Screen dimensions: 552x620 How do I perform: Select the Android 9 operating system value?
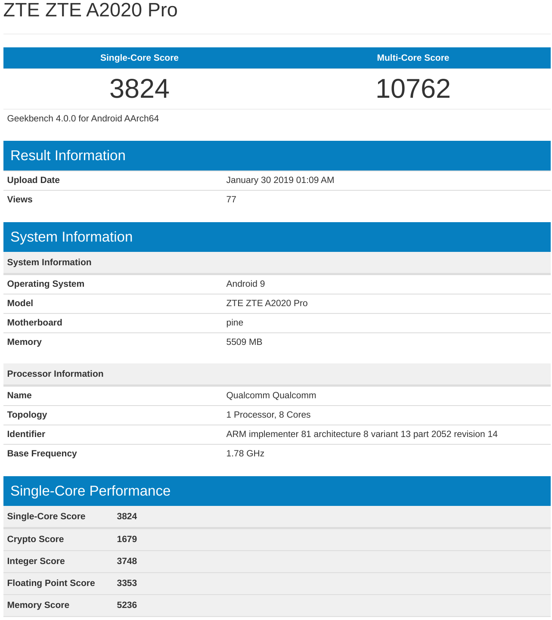click(x=245, y=284)
